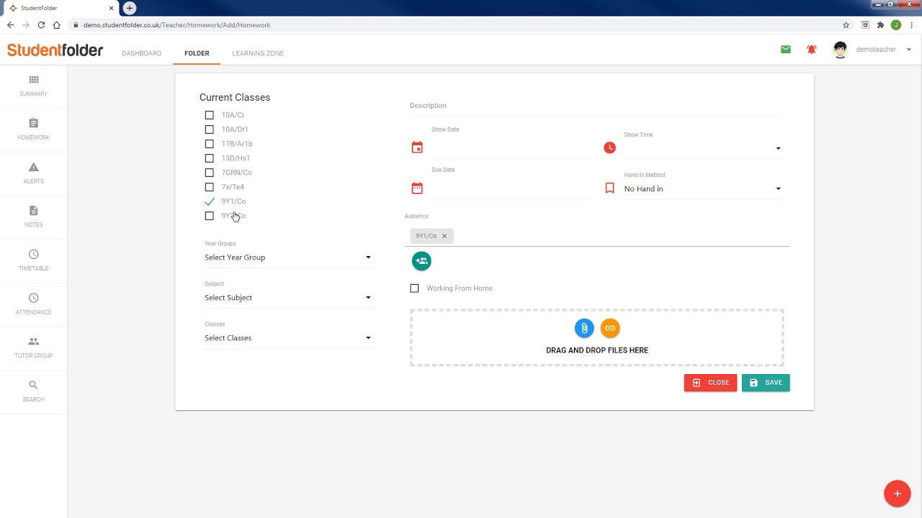
Task: Remove the 9Y1/Co audience chip
Action: click(444, 236)
